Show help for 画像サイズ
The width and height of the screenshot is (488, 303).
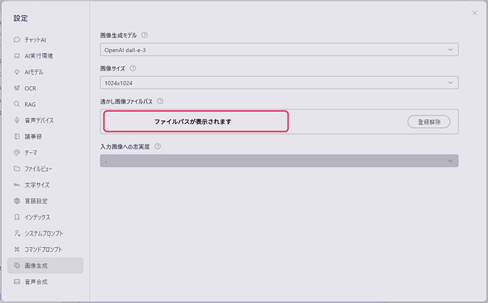pyautogui.click(x=132, y=68)
